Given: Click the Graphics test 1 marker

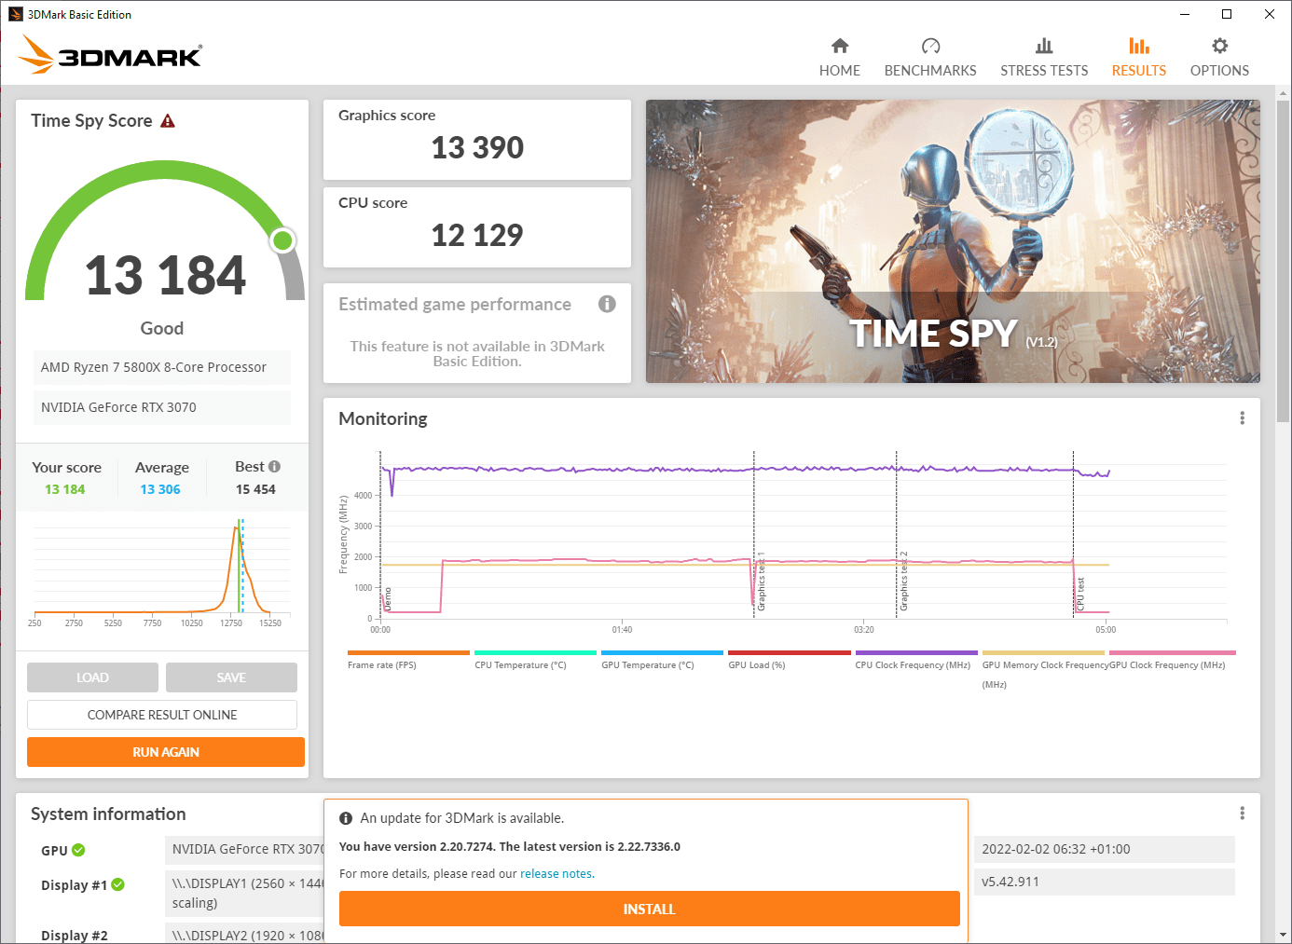Looking at the screenshot, I should [761, 581].
